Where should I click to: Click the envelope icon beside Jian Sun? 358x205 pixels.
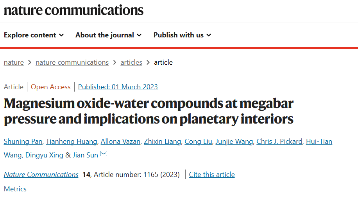[x=104, y=154]
